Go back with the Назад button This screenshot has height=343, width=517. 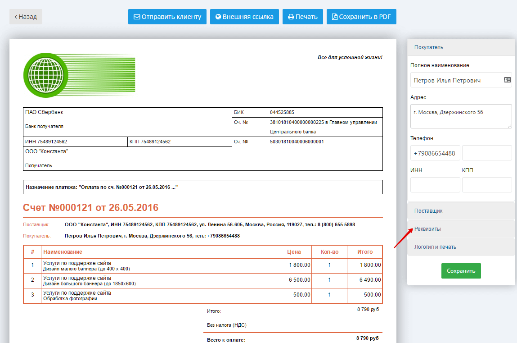point(26,17)
